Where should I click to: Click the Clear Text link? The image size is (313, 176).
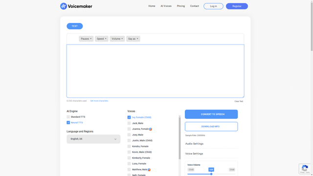tap(239, 101)
